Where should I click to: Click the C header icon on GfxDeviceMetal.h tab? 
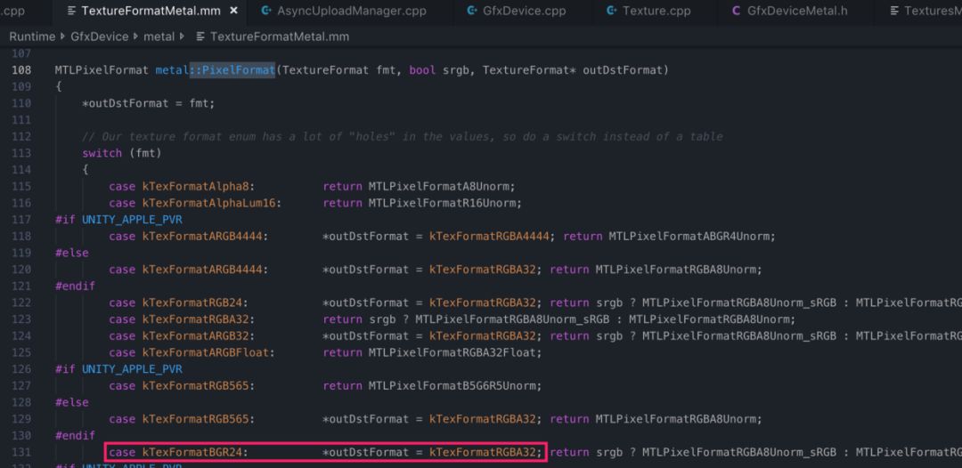[737, 11]
